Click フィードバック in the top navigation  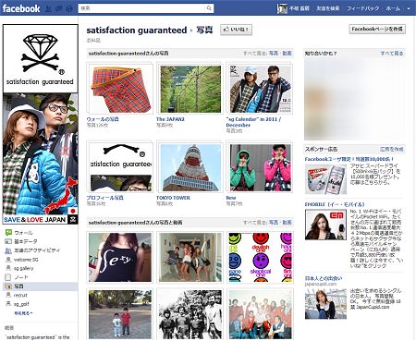362,8
